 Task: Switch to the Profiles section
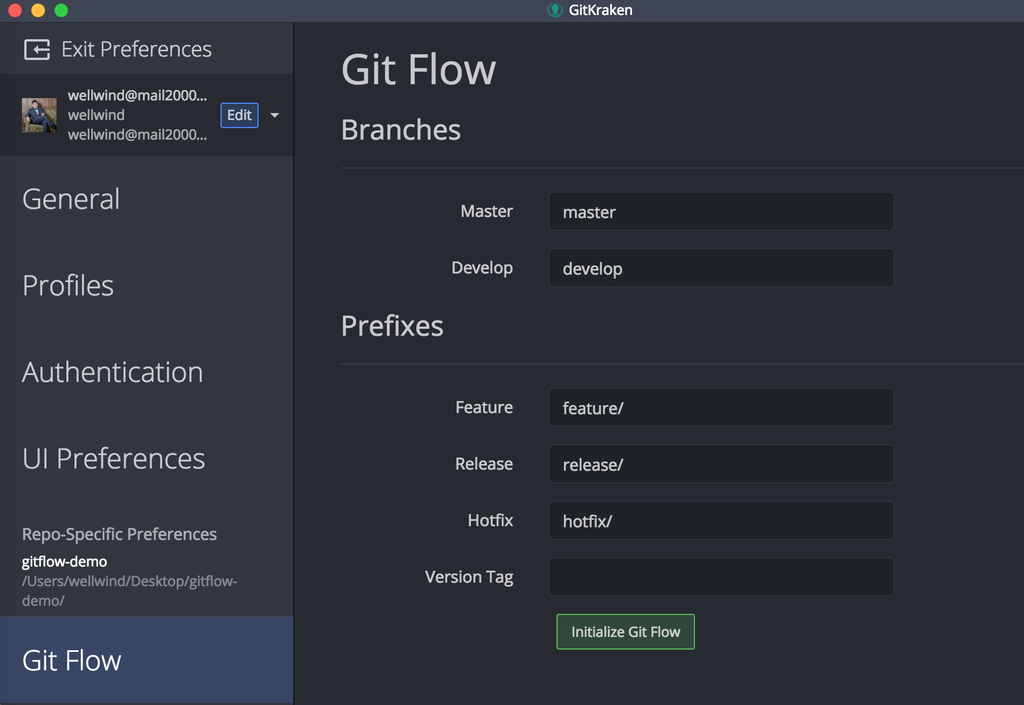[x=68, y=286]
